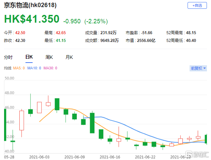Click the 昨收 value 42.30
Image resolution: width=211 pixels, height=160 pixels.
[20, 41]
